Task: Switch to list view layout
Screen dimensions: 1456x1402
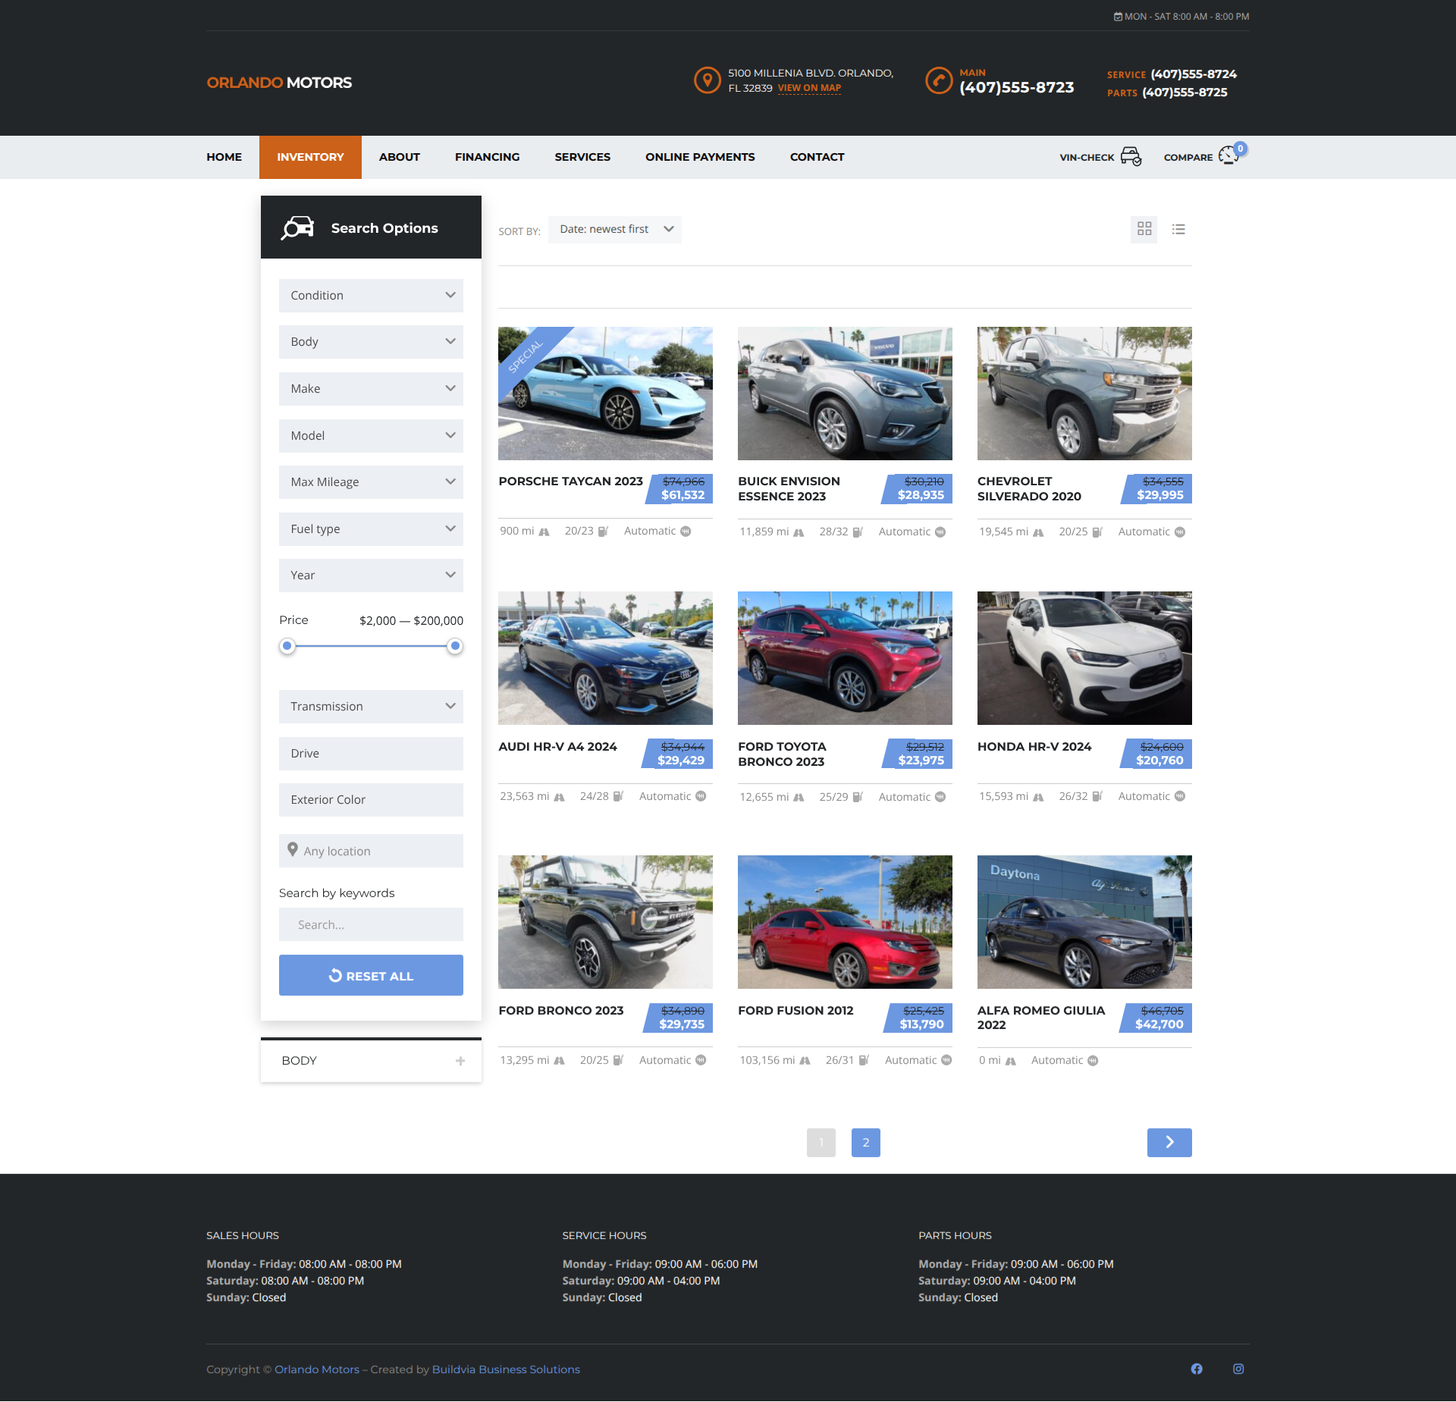Action: (x=1178, y=229)
